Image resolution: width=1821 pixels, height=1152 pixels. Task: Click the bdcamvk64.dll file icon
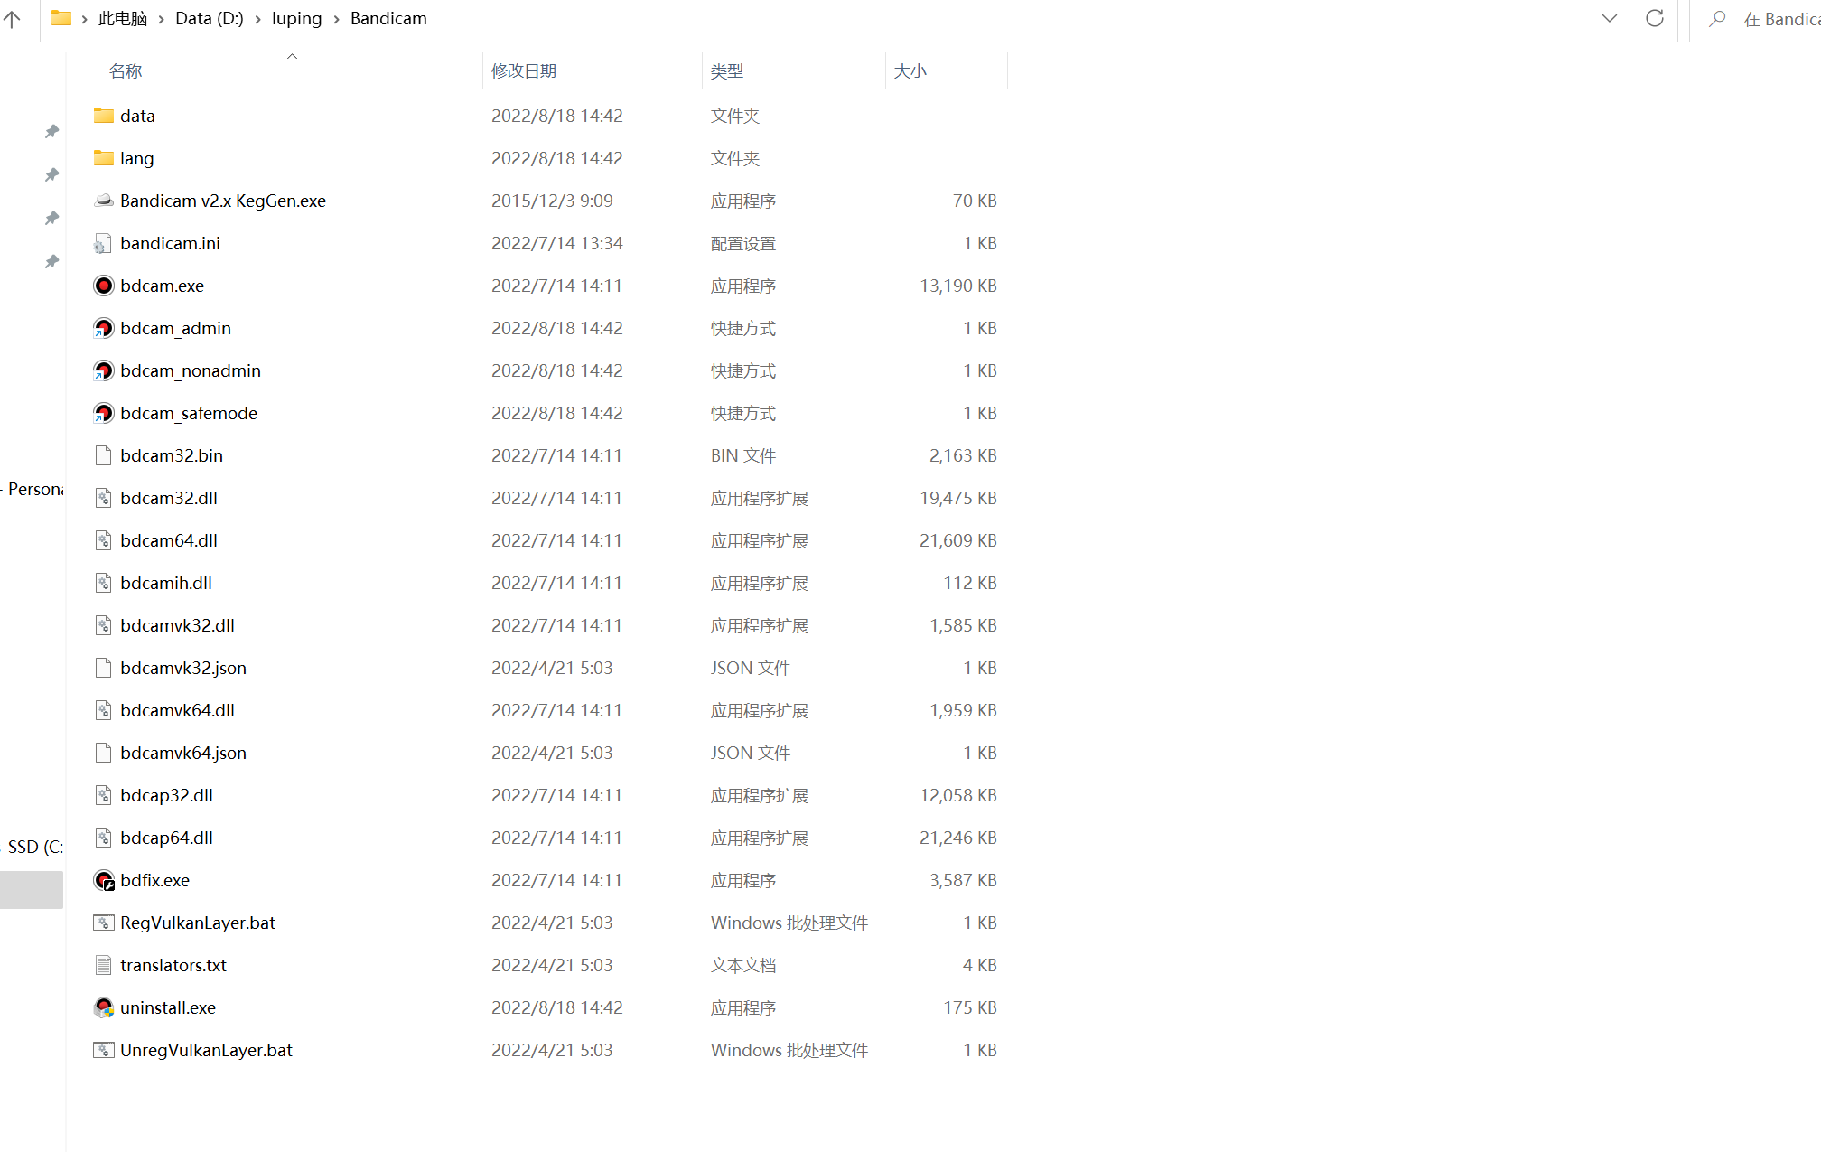tap(104, 710)
